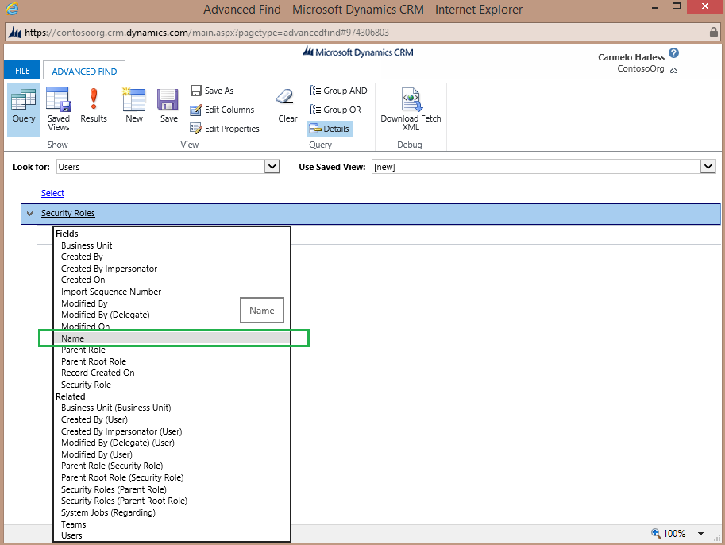Toggle the Details button in Query group
The height and width of the screenshot is (545, 725).
click(330, 129)
